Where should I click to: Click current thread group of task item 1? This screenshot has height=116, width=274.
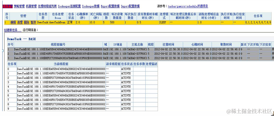click(61, 74)
